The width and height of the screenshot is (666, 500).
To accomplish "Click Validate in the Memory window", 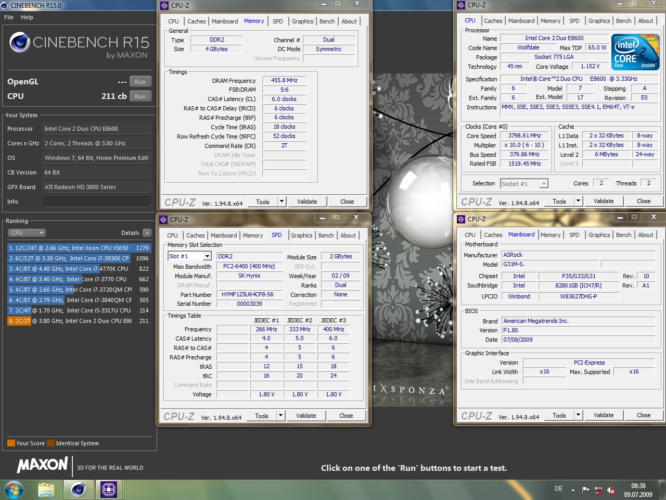I will (x=307, y=202).
